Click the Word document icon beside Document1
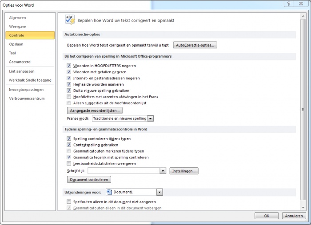The width and height of the screenshot is (311, 225). pyautogui.click(x=109, y=192)
